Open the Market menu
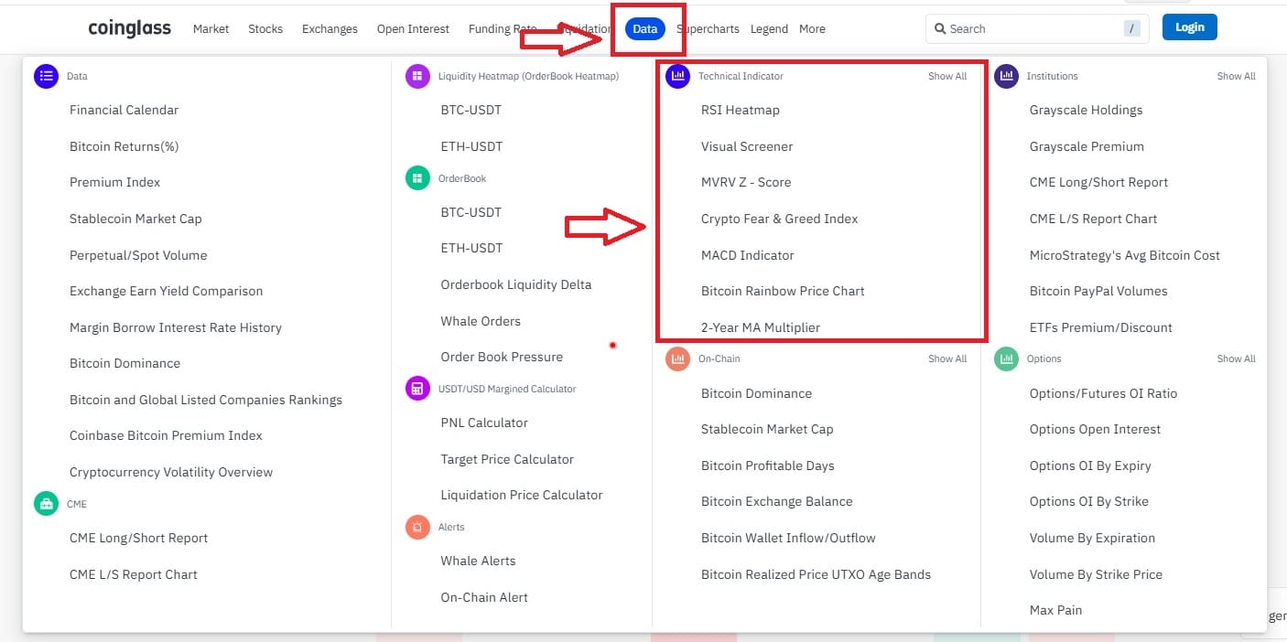The height and width of the screenshot is (642, 1287). point(211,28)
